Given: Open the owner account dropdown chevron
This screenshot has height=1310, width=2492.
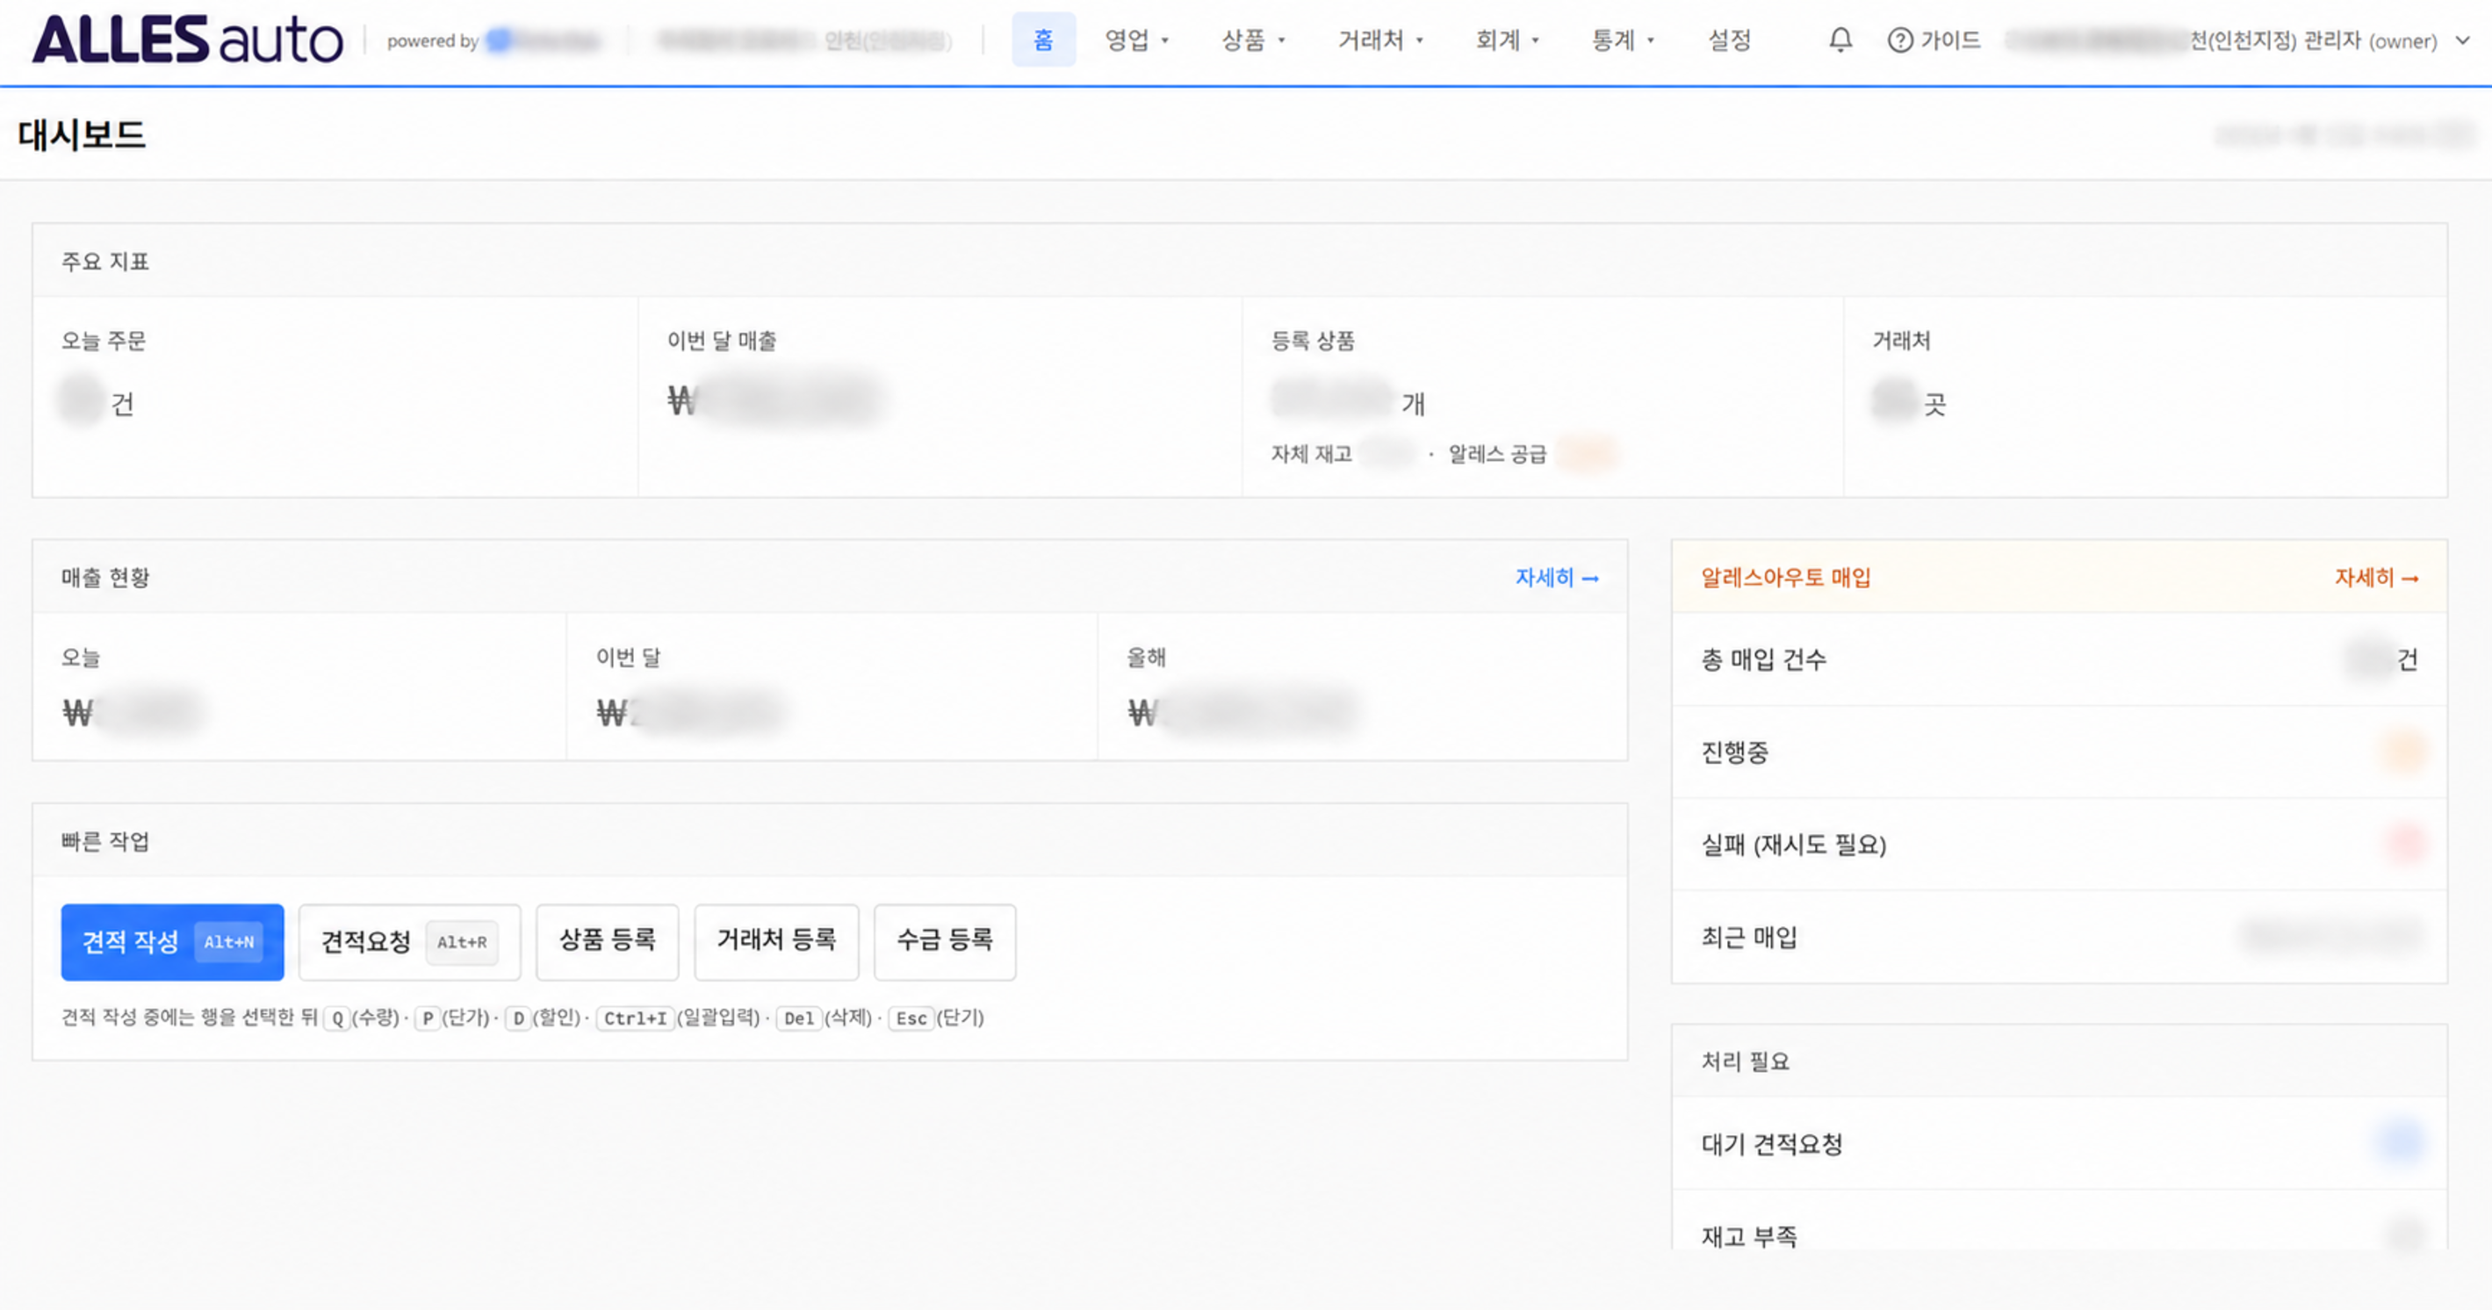Looking at the screenshot, I should click(2463, 40).
